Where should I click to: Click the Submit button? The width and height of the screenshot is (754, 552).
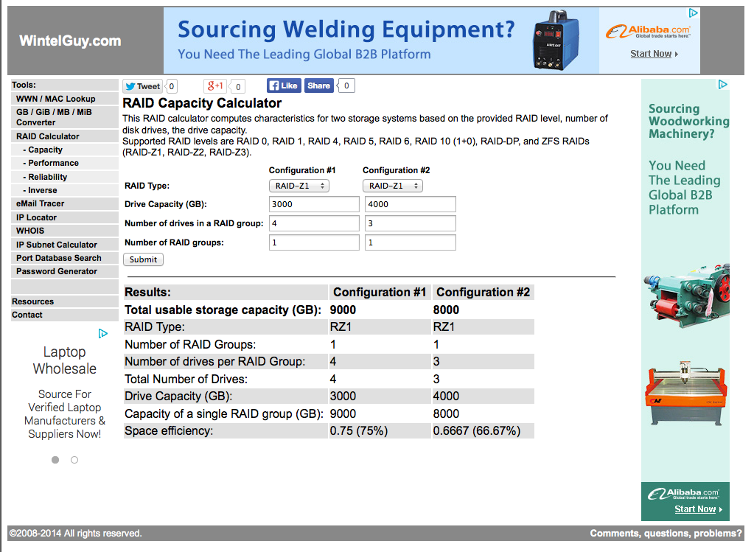click(x=143, y=259)
